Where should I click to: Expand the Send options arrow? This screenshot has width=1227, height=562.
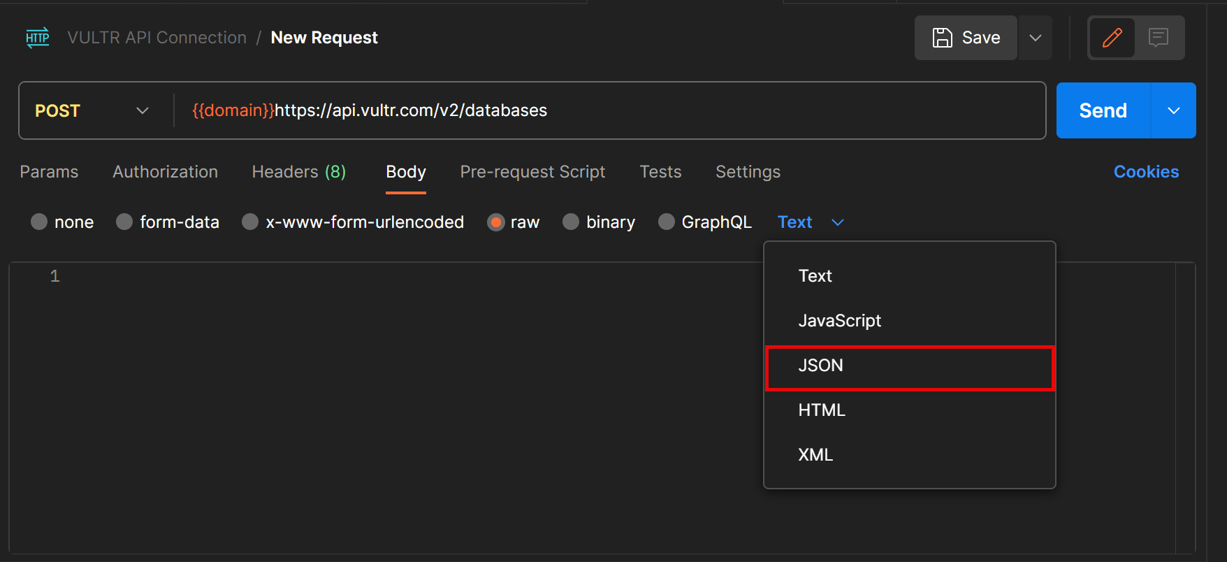click(1174, 110)
